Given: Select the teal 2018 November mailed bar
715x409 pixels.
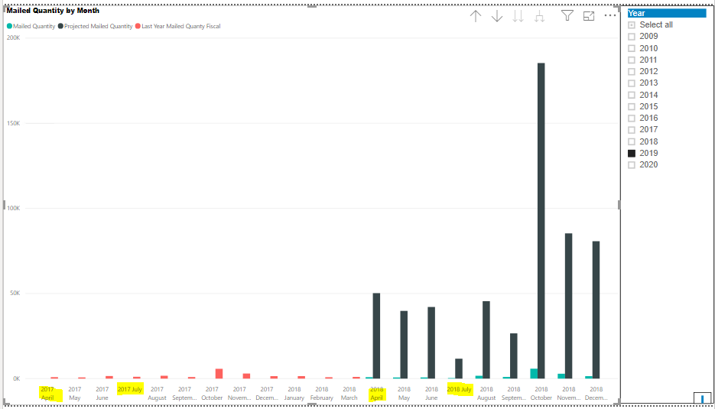Looking at the screenshot, I should pos(561,376).
